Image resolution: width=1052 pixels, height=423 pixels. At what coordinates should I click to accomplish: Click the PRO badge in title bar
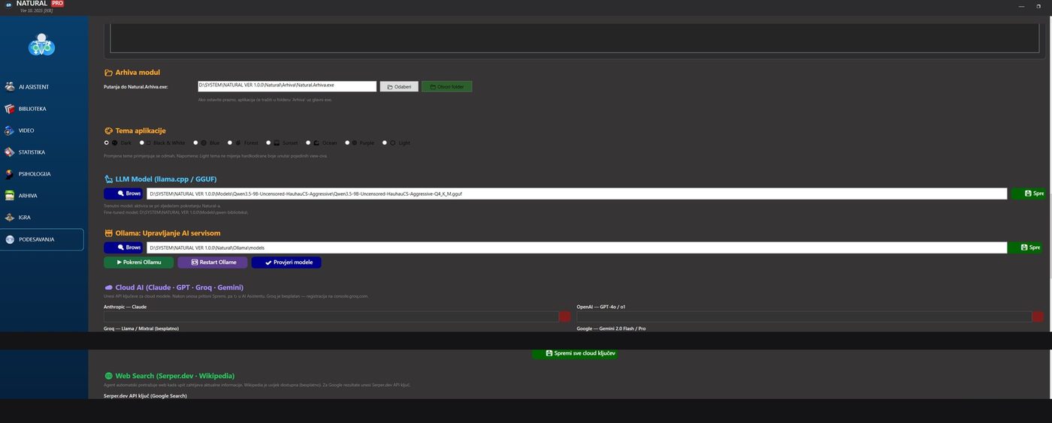[57, 4]
